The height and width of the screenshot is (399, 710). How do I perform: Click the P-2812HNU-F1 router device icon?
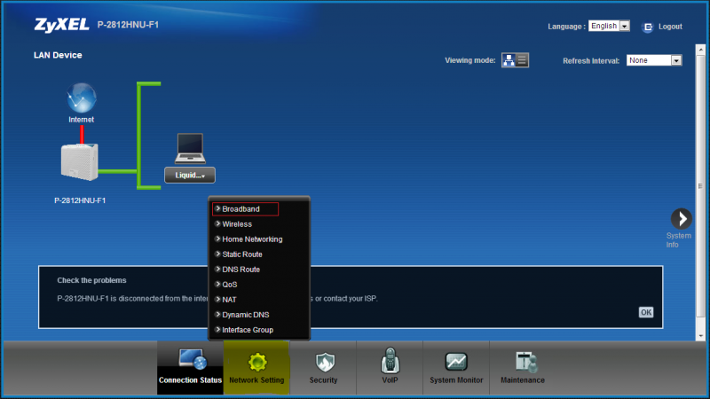click(x=80, y=162)
